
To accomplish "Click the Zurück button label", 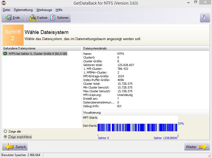I will click(x=21, y=147).
